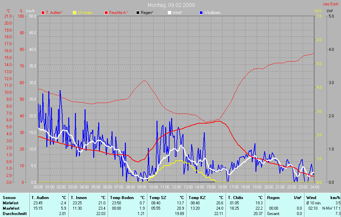341x217 pixels.
Task: Click the Temp SZ max time '05:55'
Action: (x=156, y=208)
